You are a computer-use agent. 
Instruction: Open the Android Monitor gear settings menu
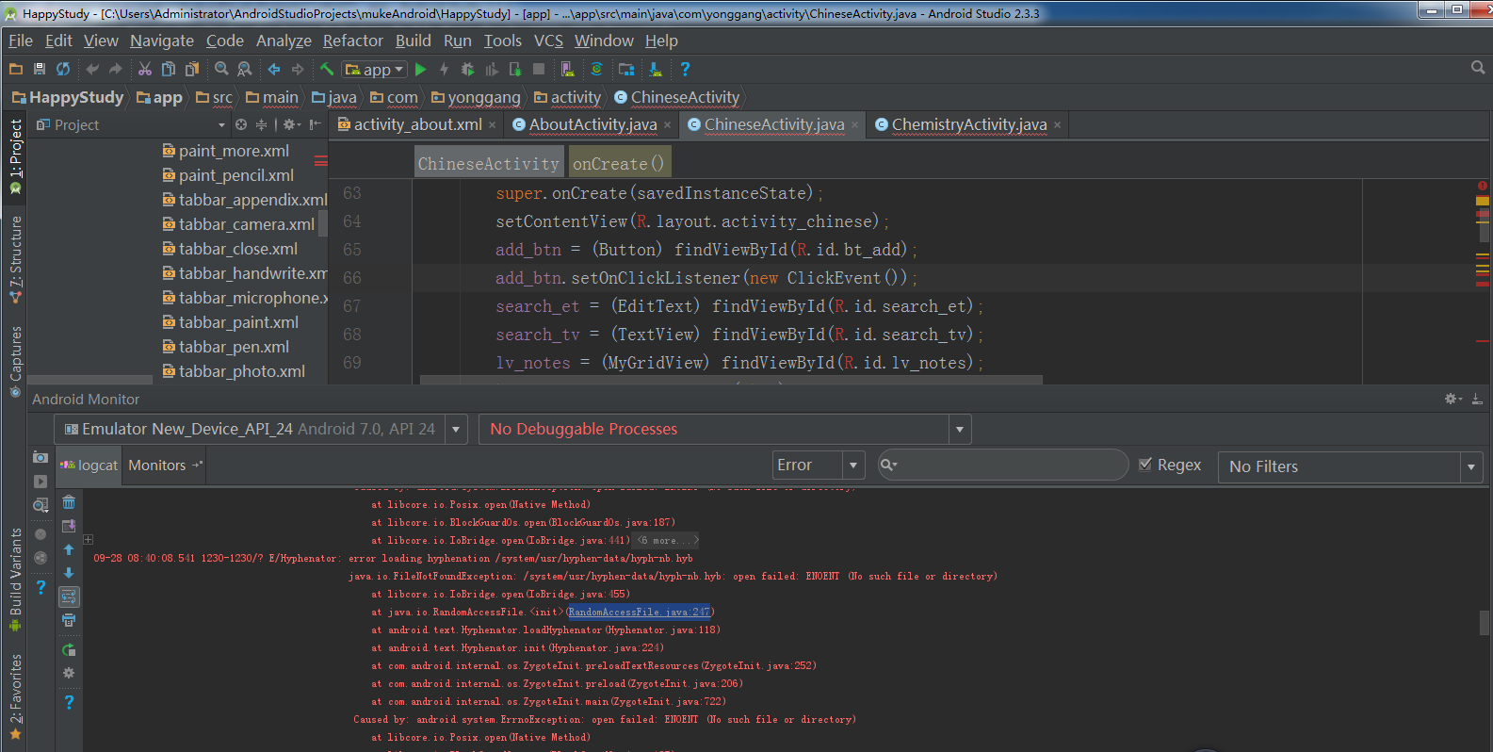coord(1453,399)
